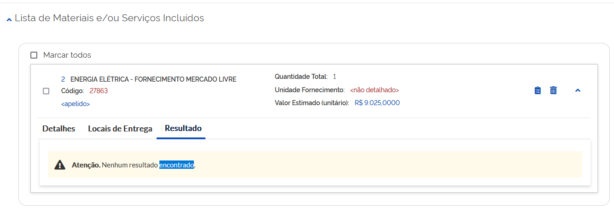614x214 pixels.
Task: Tick the checkbox beside ENERGIA ELÉTRICA item
Action: (46, 91)
